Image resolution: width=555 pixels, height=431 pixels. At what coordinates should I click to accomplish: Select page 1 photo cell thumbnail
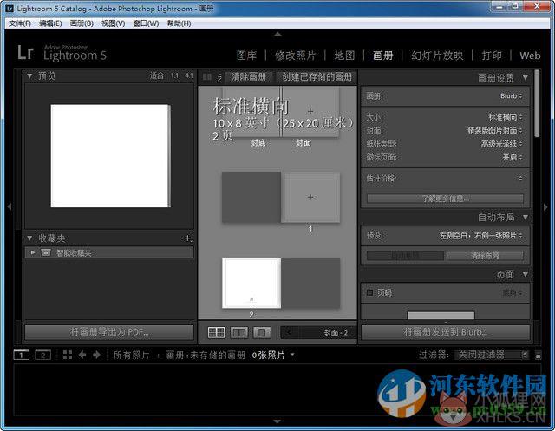[310, 198]
